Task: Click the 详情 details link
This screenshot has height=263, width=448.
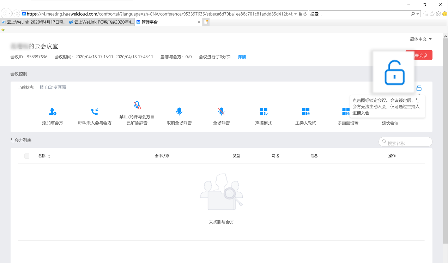Action: (x=242, y=57)
